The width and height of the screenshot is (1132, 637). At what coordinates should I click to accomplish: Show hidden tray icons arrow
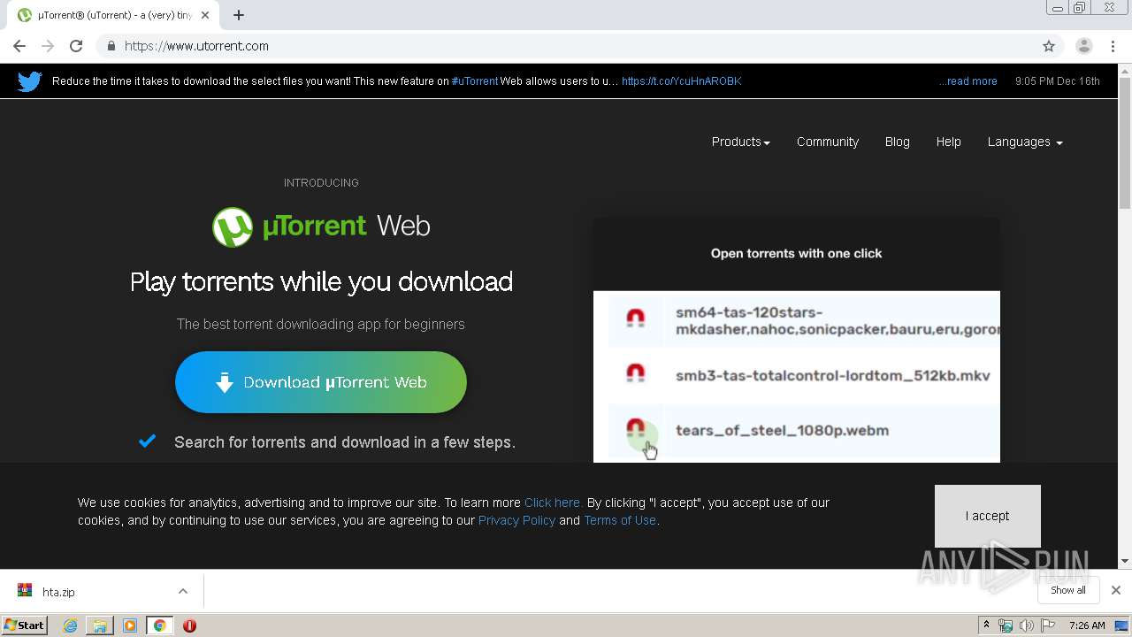986,625
